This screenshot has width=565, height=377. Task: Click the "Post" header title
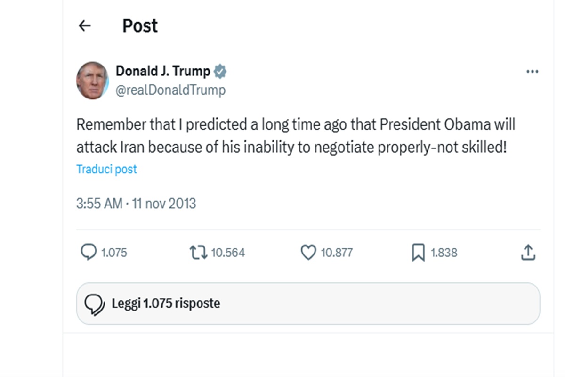point(140,25)
